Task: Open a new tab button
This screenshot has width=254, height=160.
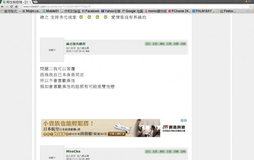Action: click(36, 2)
